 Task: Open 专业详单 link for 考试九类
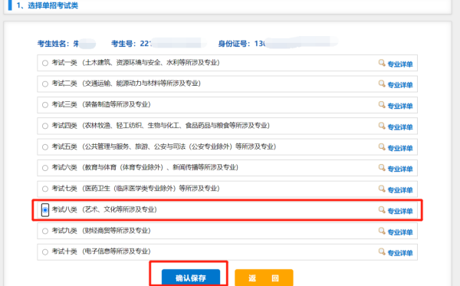click(400, 232)
